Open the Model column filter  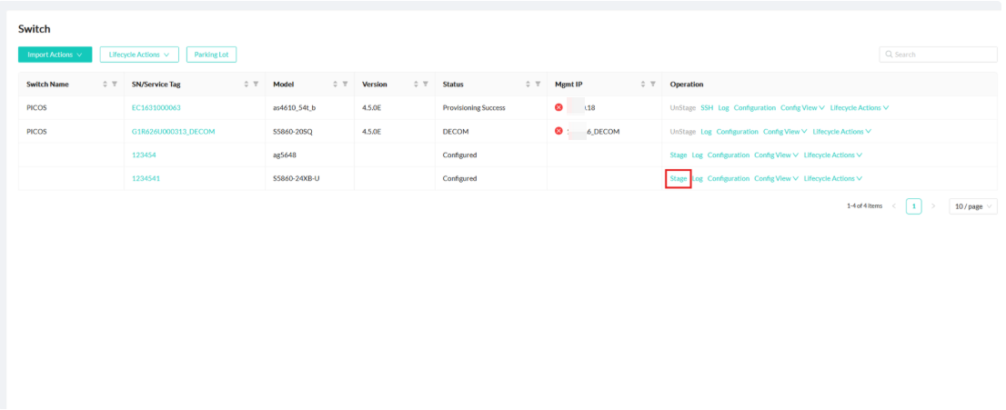[x=346, y=85]
